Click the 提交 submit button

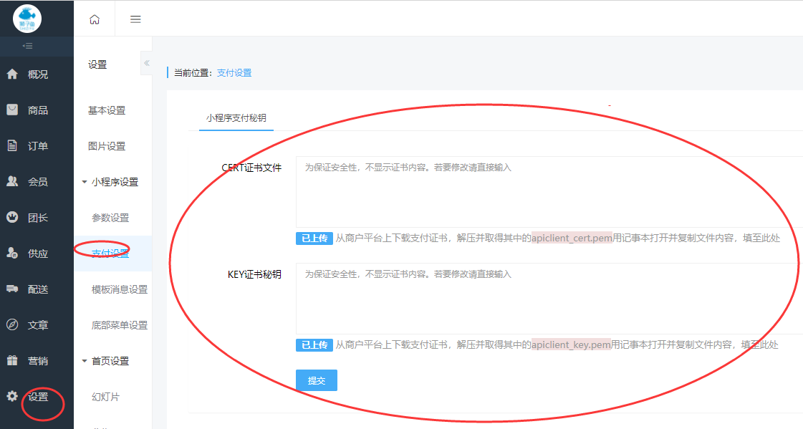[317, 380]
